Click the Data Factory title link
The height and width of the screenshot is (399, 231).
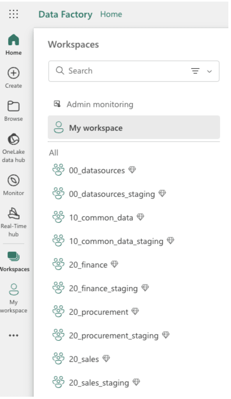pos(65,14)
